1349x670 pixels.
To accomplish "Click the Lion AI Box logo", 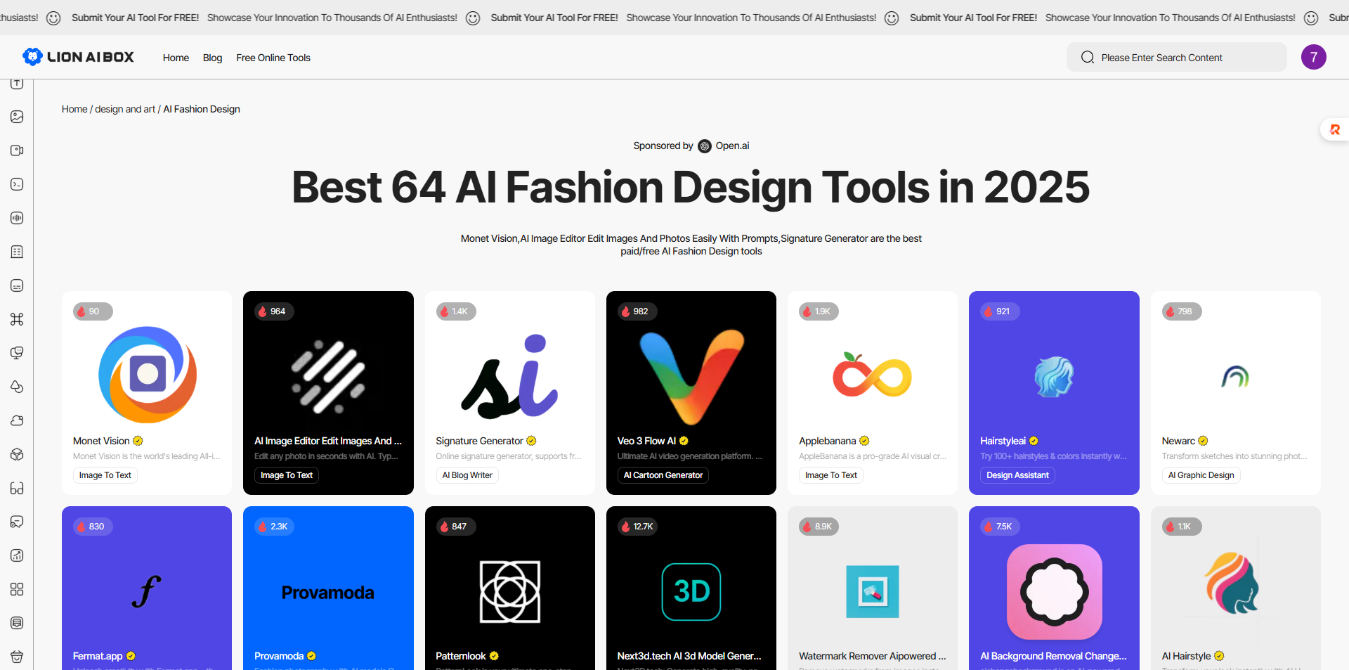I will click(x=78, y=57).
